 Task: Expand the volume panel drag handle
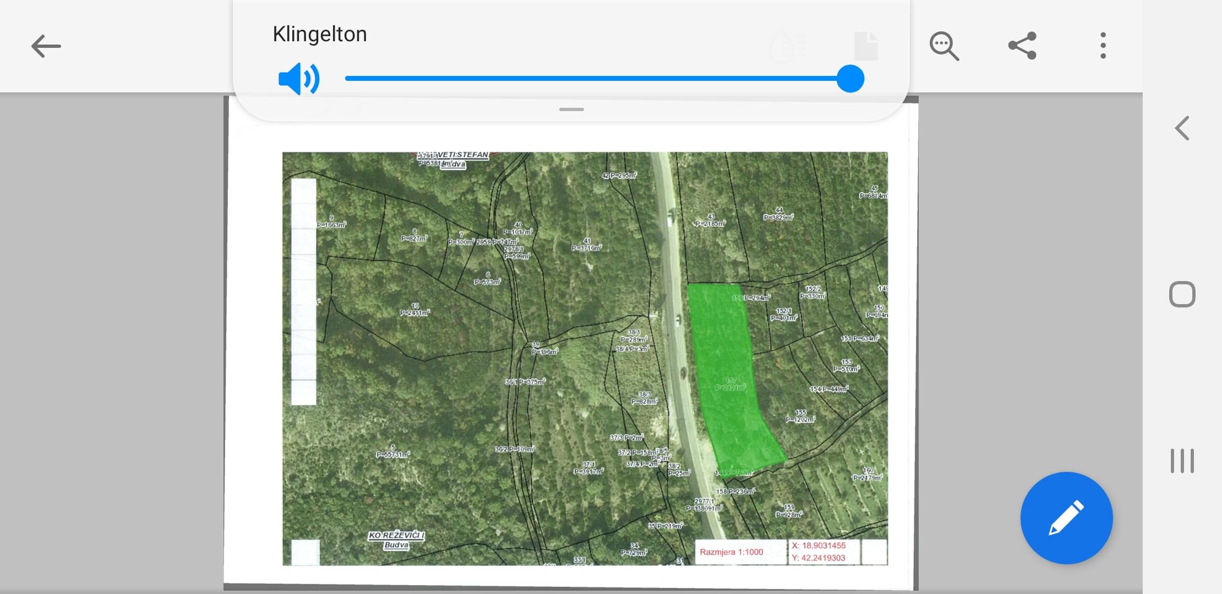pyautogui.click(x=571, y=109)
